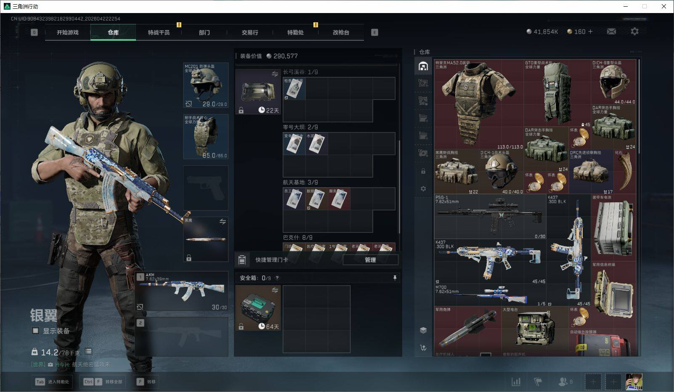Screen dimensions: 674x392
Task: Open the safe box help question mark
Action: pyautogui.click(x=277, y=278)
